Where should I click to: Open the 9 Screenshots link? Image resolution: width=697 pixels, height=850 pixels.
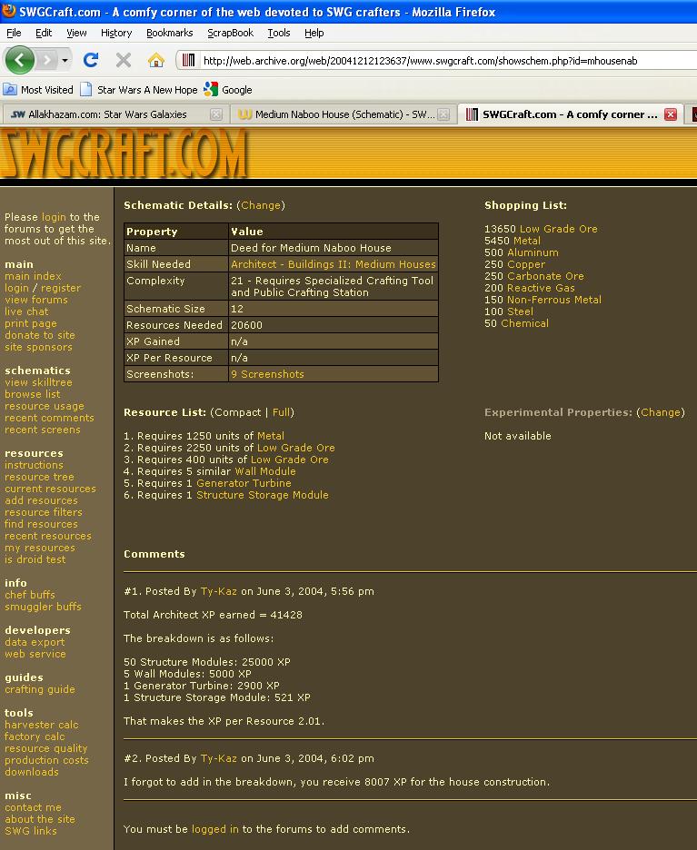pos(267,374)
